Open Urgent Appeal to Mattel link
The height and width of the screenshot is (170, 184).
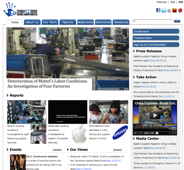155,84
